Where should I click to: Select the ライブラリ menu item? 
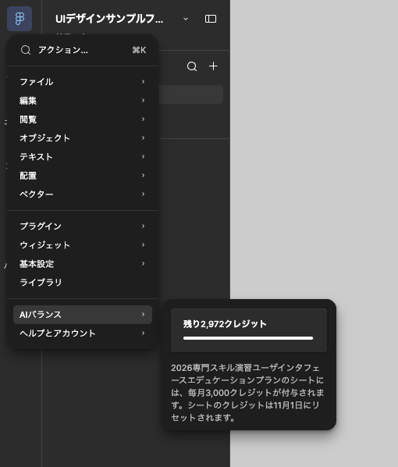tap(83, 283)
